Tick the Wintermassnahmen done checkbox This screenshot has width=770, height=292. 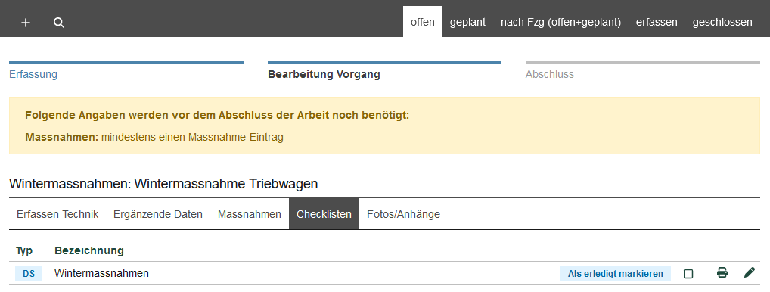pyautogui.click(x=688, y=274)
